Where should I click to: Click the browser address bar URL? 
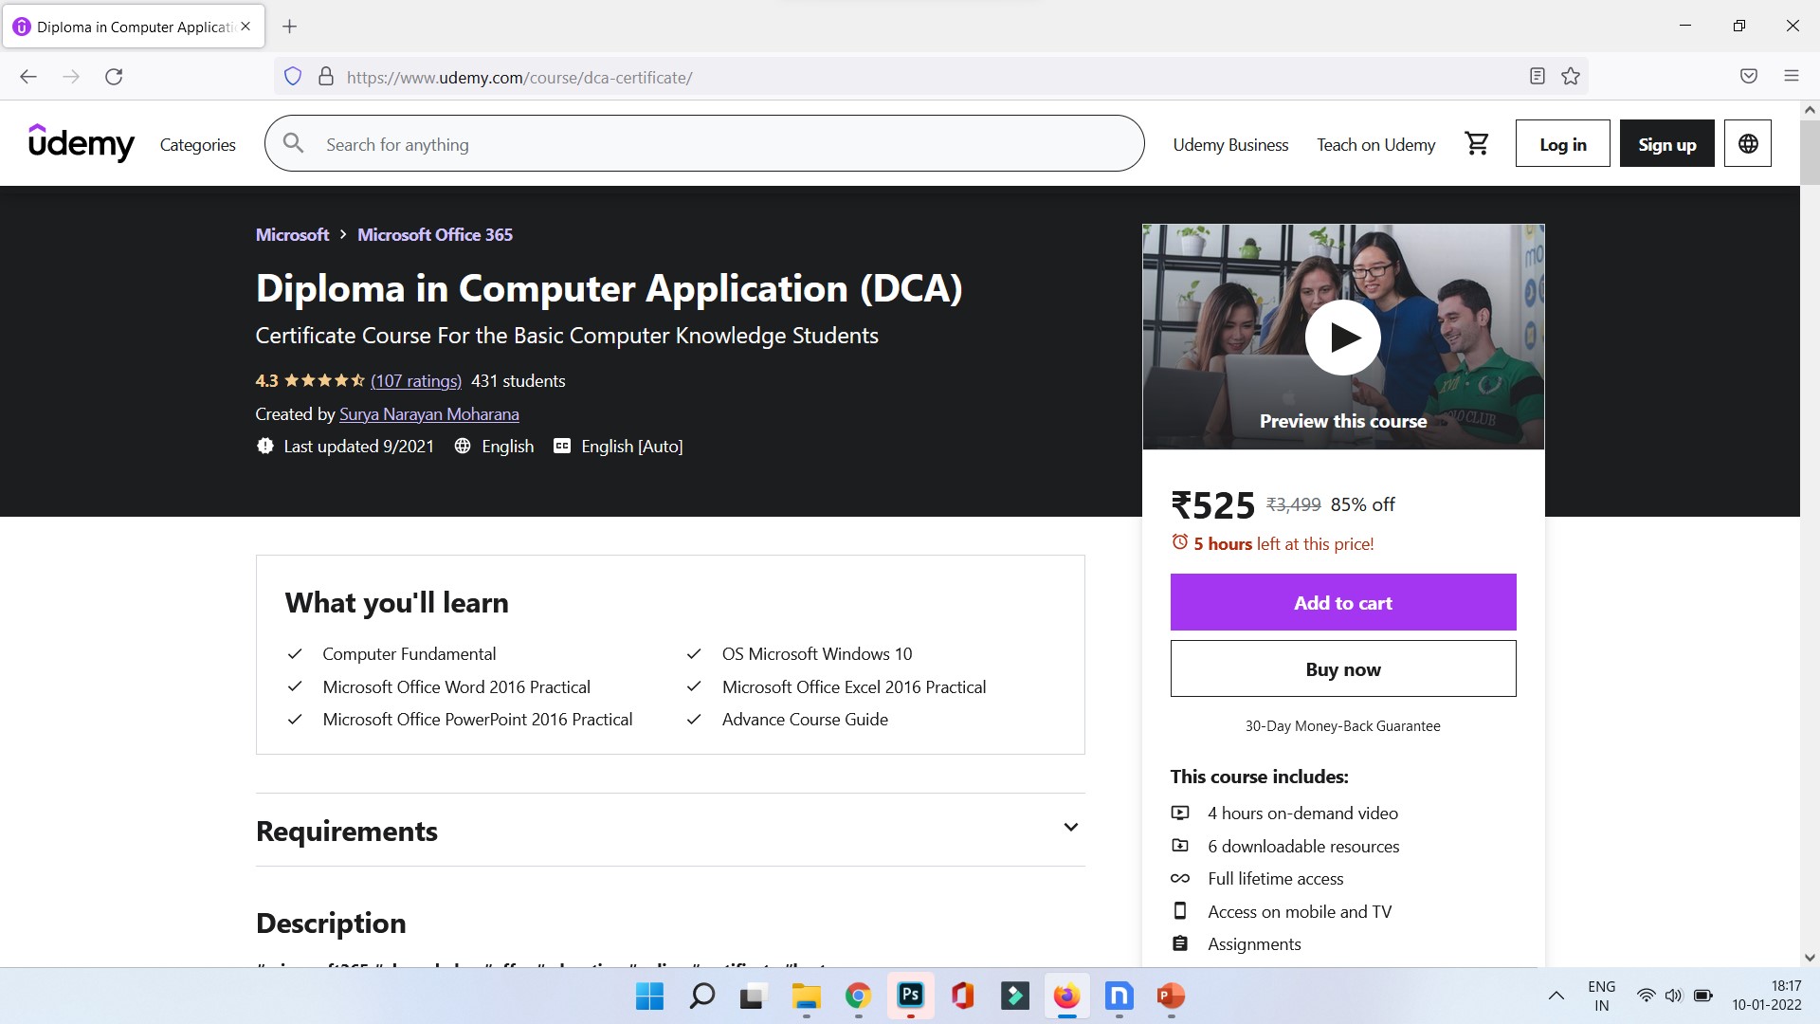tap(519, 78)
